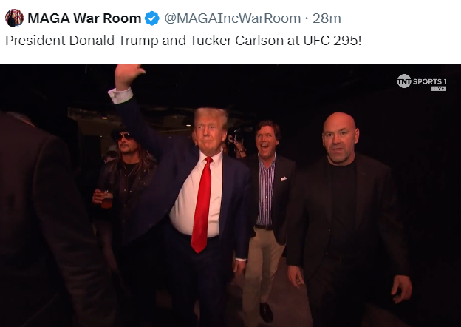Click the raised waving hand in photo

tap(128, 75)
